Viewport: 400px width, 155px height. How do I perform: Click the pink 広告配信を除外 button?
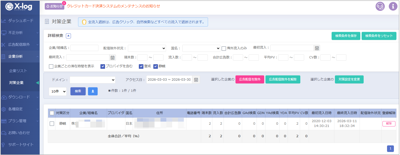pyautogui.click(x=250, y=79)
